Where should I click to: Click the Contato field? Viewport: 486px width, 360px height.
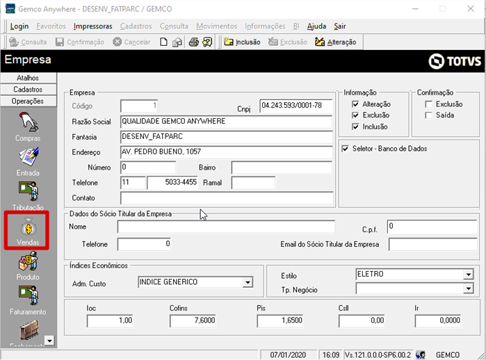(227, 197)
